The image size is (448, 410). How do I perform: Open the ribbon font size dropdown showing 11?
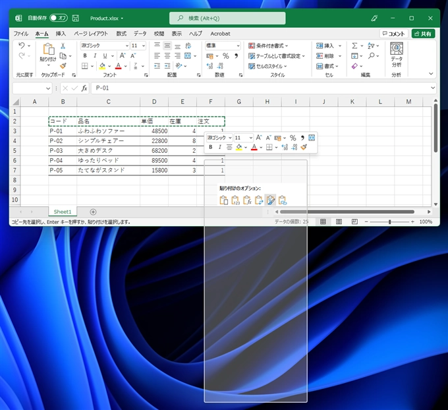click(144, 45)
